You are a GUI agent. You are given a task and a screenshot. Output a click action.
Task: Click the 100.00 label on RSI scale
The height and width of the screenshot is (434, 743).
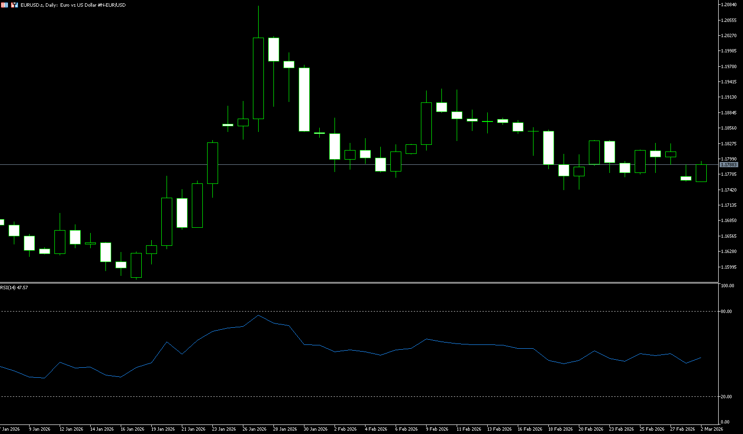point(727,286)
